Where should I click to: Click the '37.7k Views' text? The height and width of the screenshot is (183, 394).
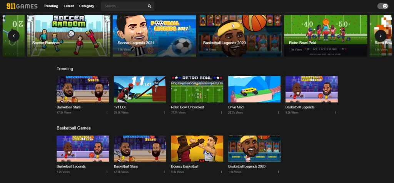tap(179, 112)
